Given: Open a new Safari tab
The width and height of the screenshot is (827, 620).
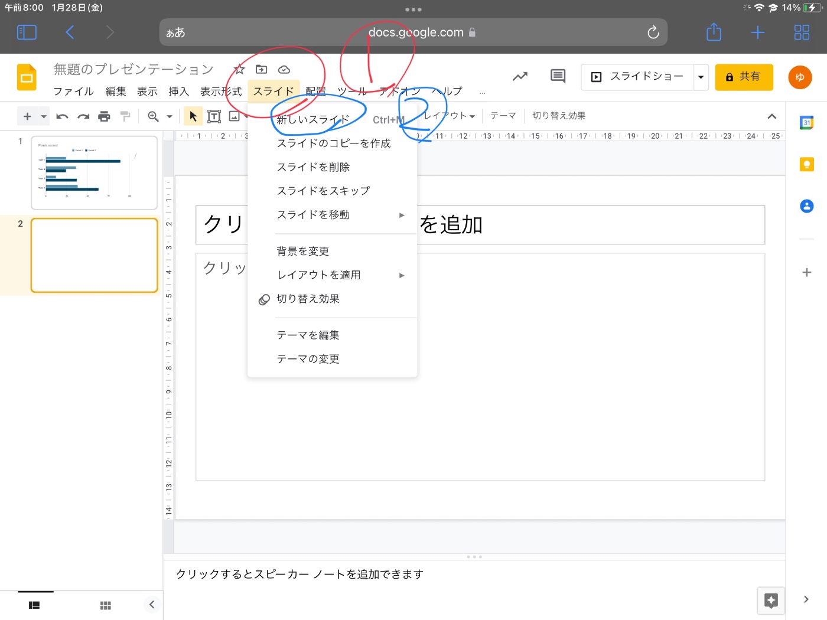Looking at the screenshot, I should click(x=757, y=32).
